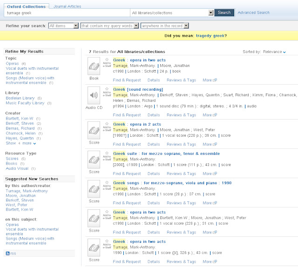Open Advanced Search link
The width and height of the screenshot is (298, 267).
(253, 13)
